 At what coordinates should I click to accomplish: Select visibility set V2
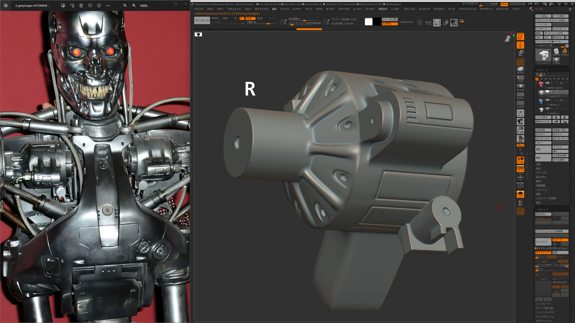(x=541, y=79)
